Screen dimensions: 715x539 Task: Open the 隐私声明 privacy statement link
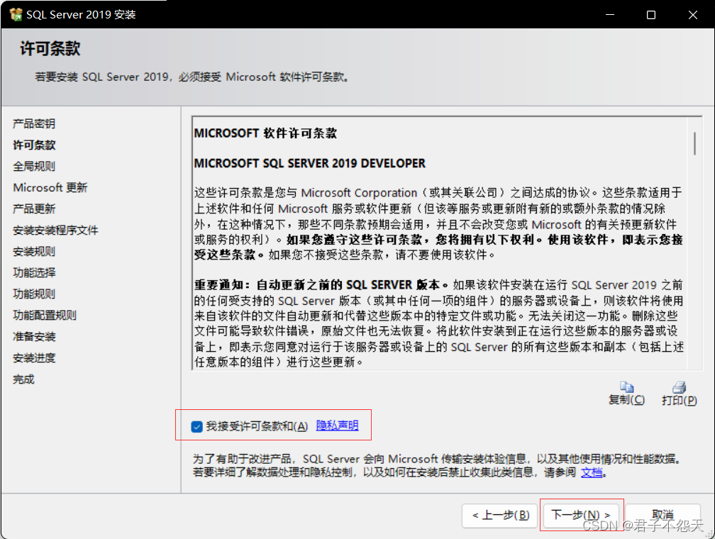pyautogui.click(x=337, y=426)
